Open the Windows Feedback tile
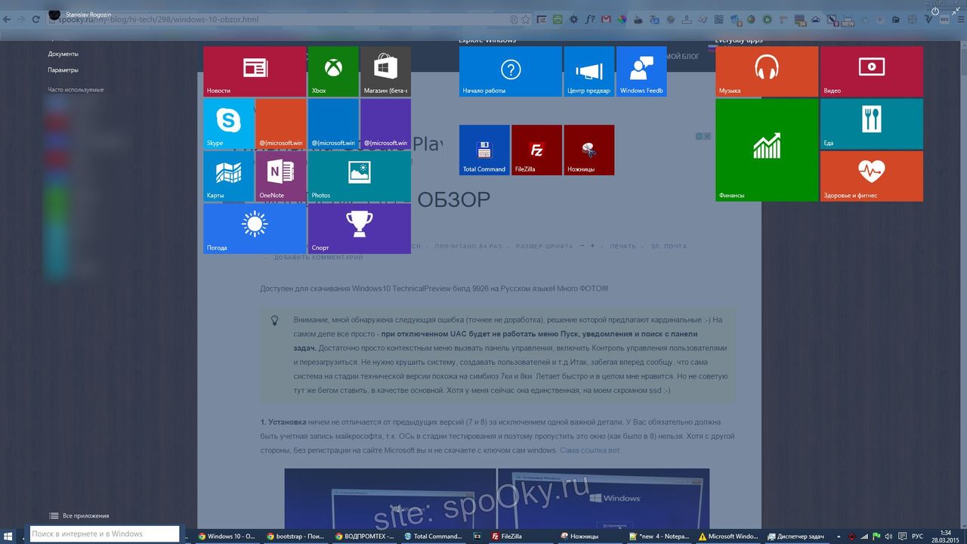 [x=641, y=71]
